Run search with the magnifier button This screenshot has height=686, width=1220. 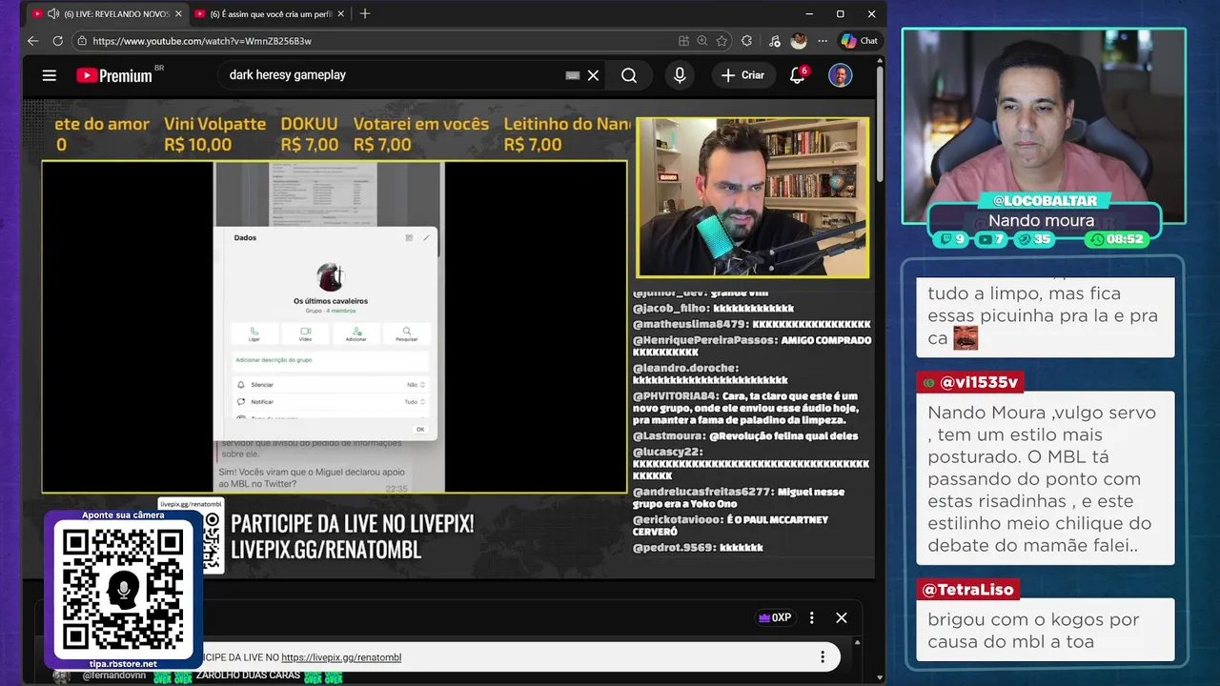629,75
